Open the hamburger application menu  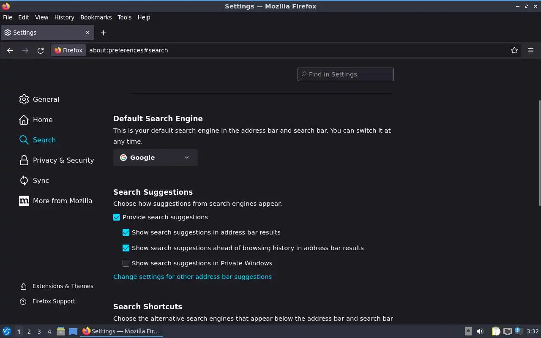(x=531, y=50)
